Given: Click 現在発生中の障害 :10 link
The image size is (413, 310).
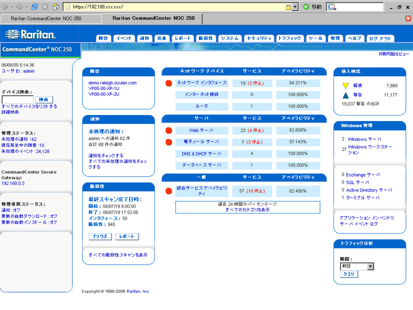Looking at the screenshot, I should [x=22, y=145].
